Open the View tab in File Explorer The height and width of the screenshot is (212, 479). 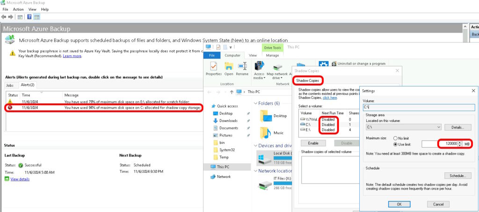[253, 55]
